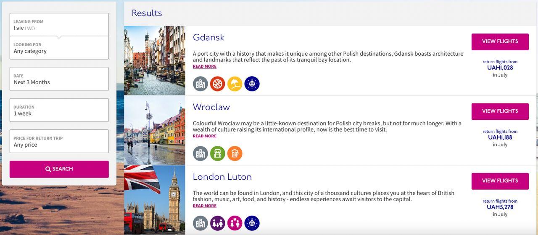
Task: Click the orange beer mug icon under Wroclaw
Action: [x=235, y=153]
